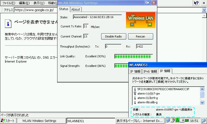The width and height of the screenshot is (207, 124).
Task: Click the AC power plug tray icon
Action: [x=173, y=121]
